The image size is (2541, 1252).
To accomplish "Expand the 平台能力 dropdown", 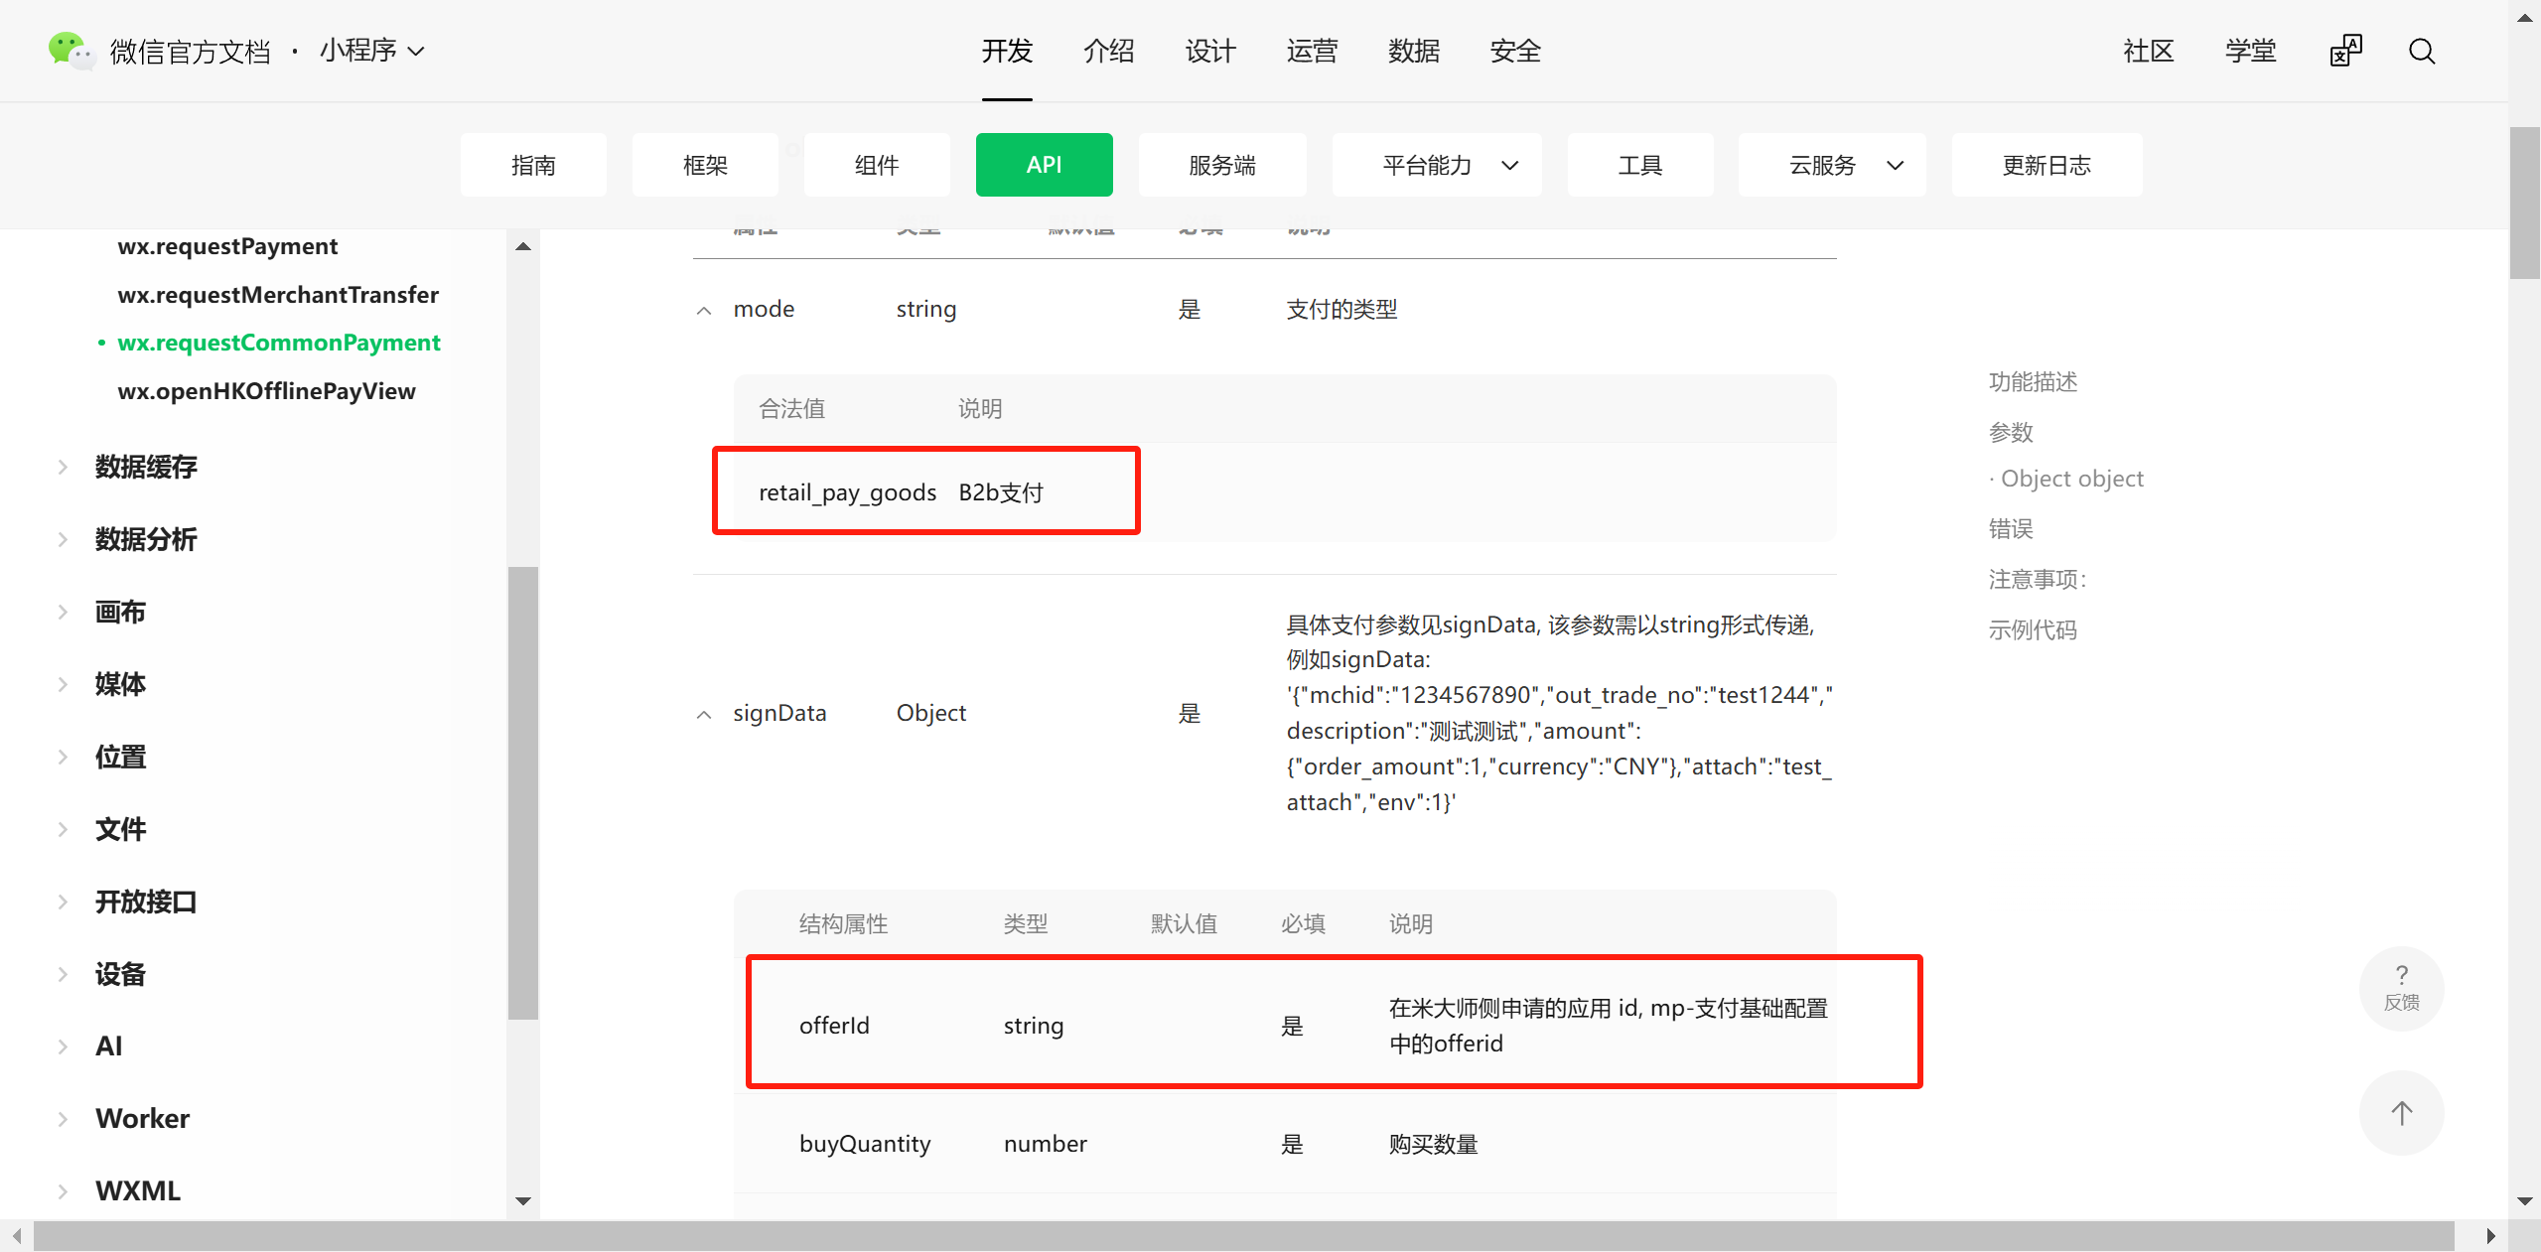I will pos(1437,165).
